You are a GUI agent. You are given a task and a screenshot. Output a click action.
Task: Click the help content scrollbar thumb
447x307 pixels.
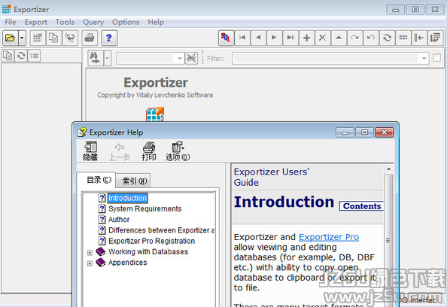pyautogui.click(x=388, y=241)
